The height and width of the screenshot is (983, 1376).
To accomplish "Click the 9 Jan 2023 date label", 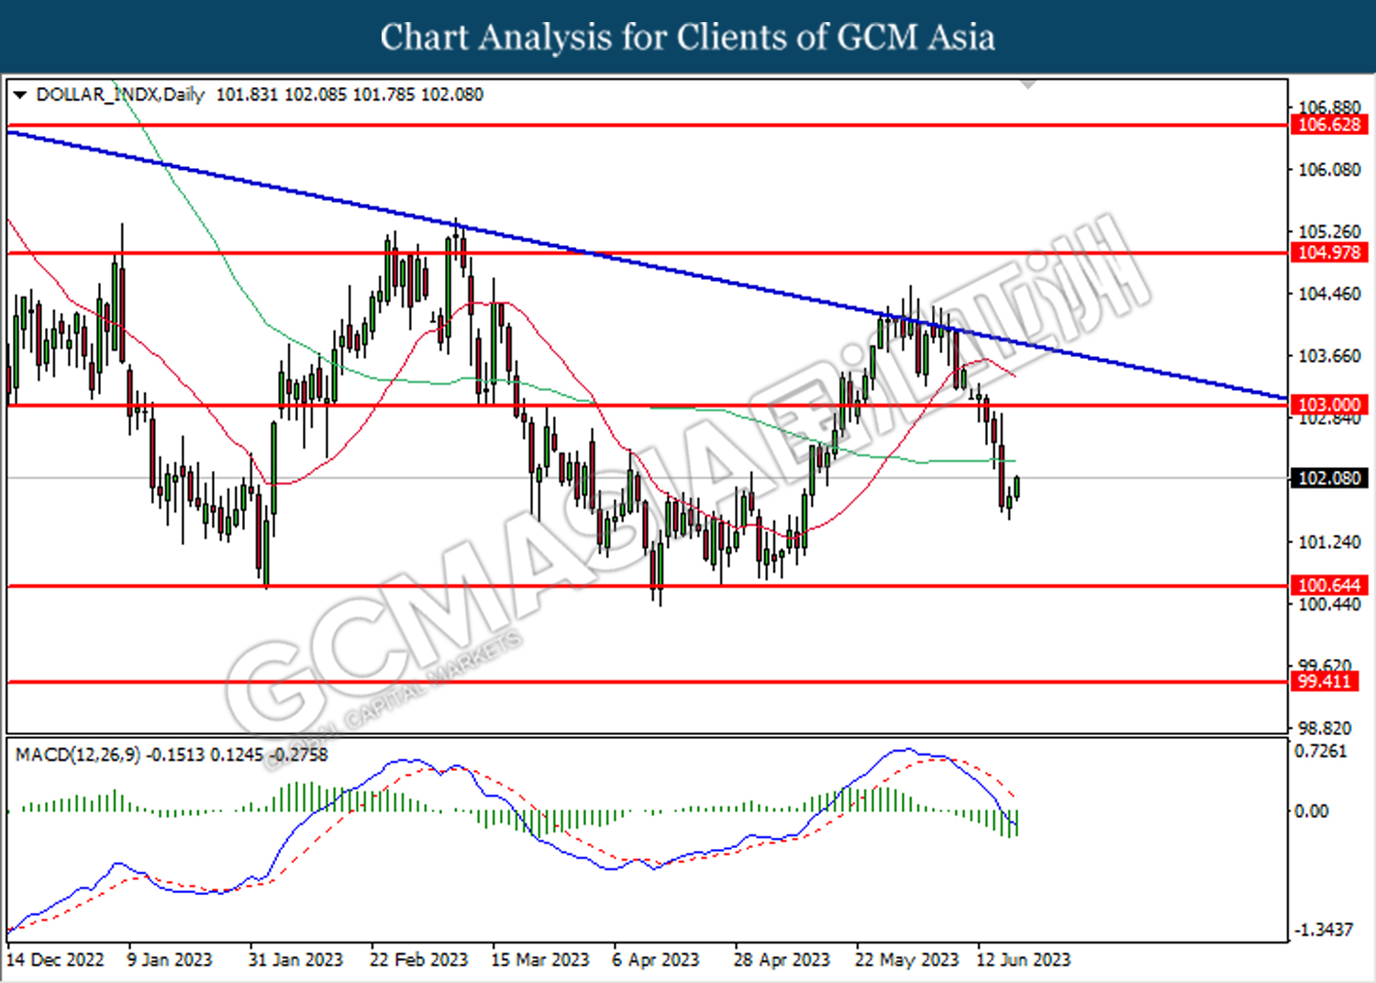I will coord(170,960).
